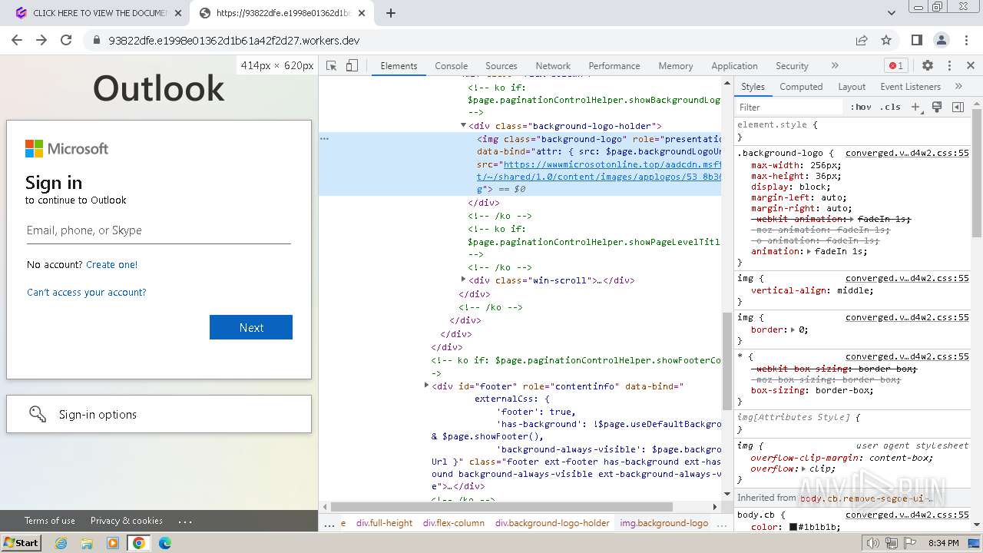The height and width of the screenshot is (553, 983).
Task: Toggle the rendering emulations paintbrush icon
Action: point(937,108)
